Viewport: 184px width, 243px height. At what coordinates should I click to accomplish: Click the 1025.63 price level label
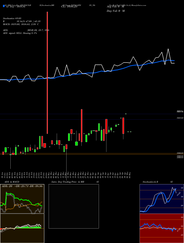click(x=180, y=118)
